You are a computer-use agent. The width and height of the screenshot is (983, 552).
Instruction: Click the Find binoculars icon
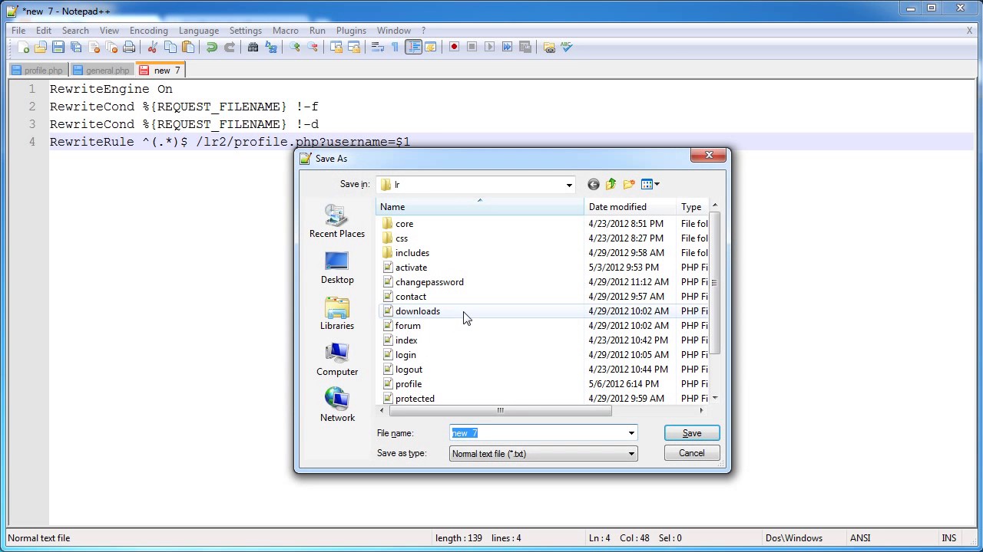point(253,48)
